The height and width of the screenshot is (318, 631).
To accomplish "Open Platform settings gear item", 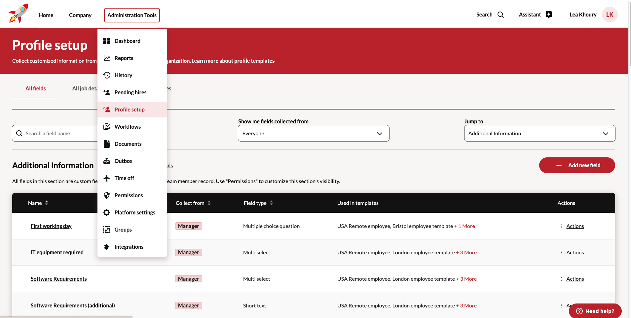I will (134, 212).
